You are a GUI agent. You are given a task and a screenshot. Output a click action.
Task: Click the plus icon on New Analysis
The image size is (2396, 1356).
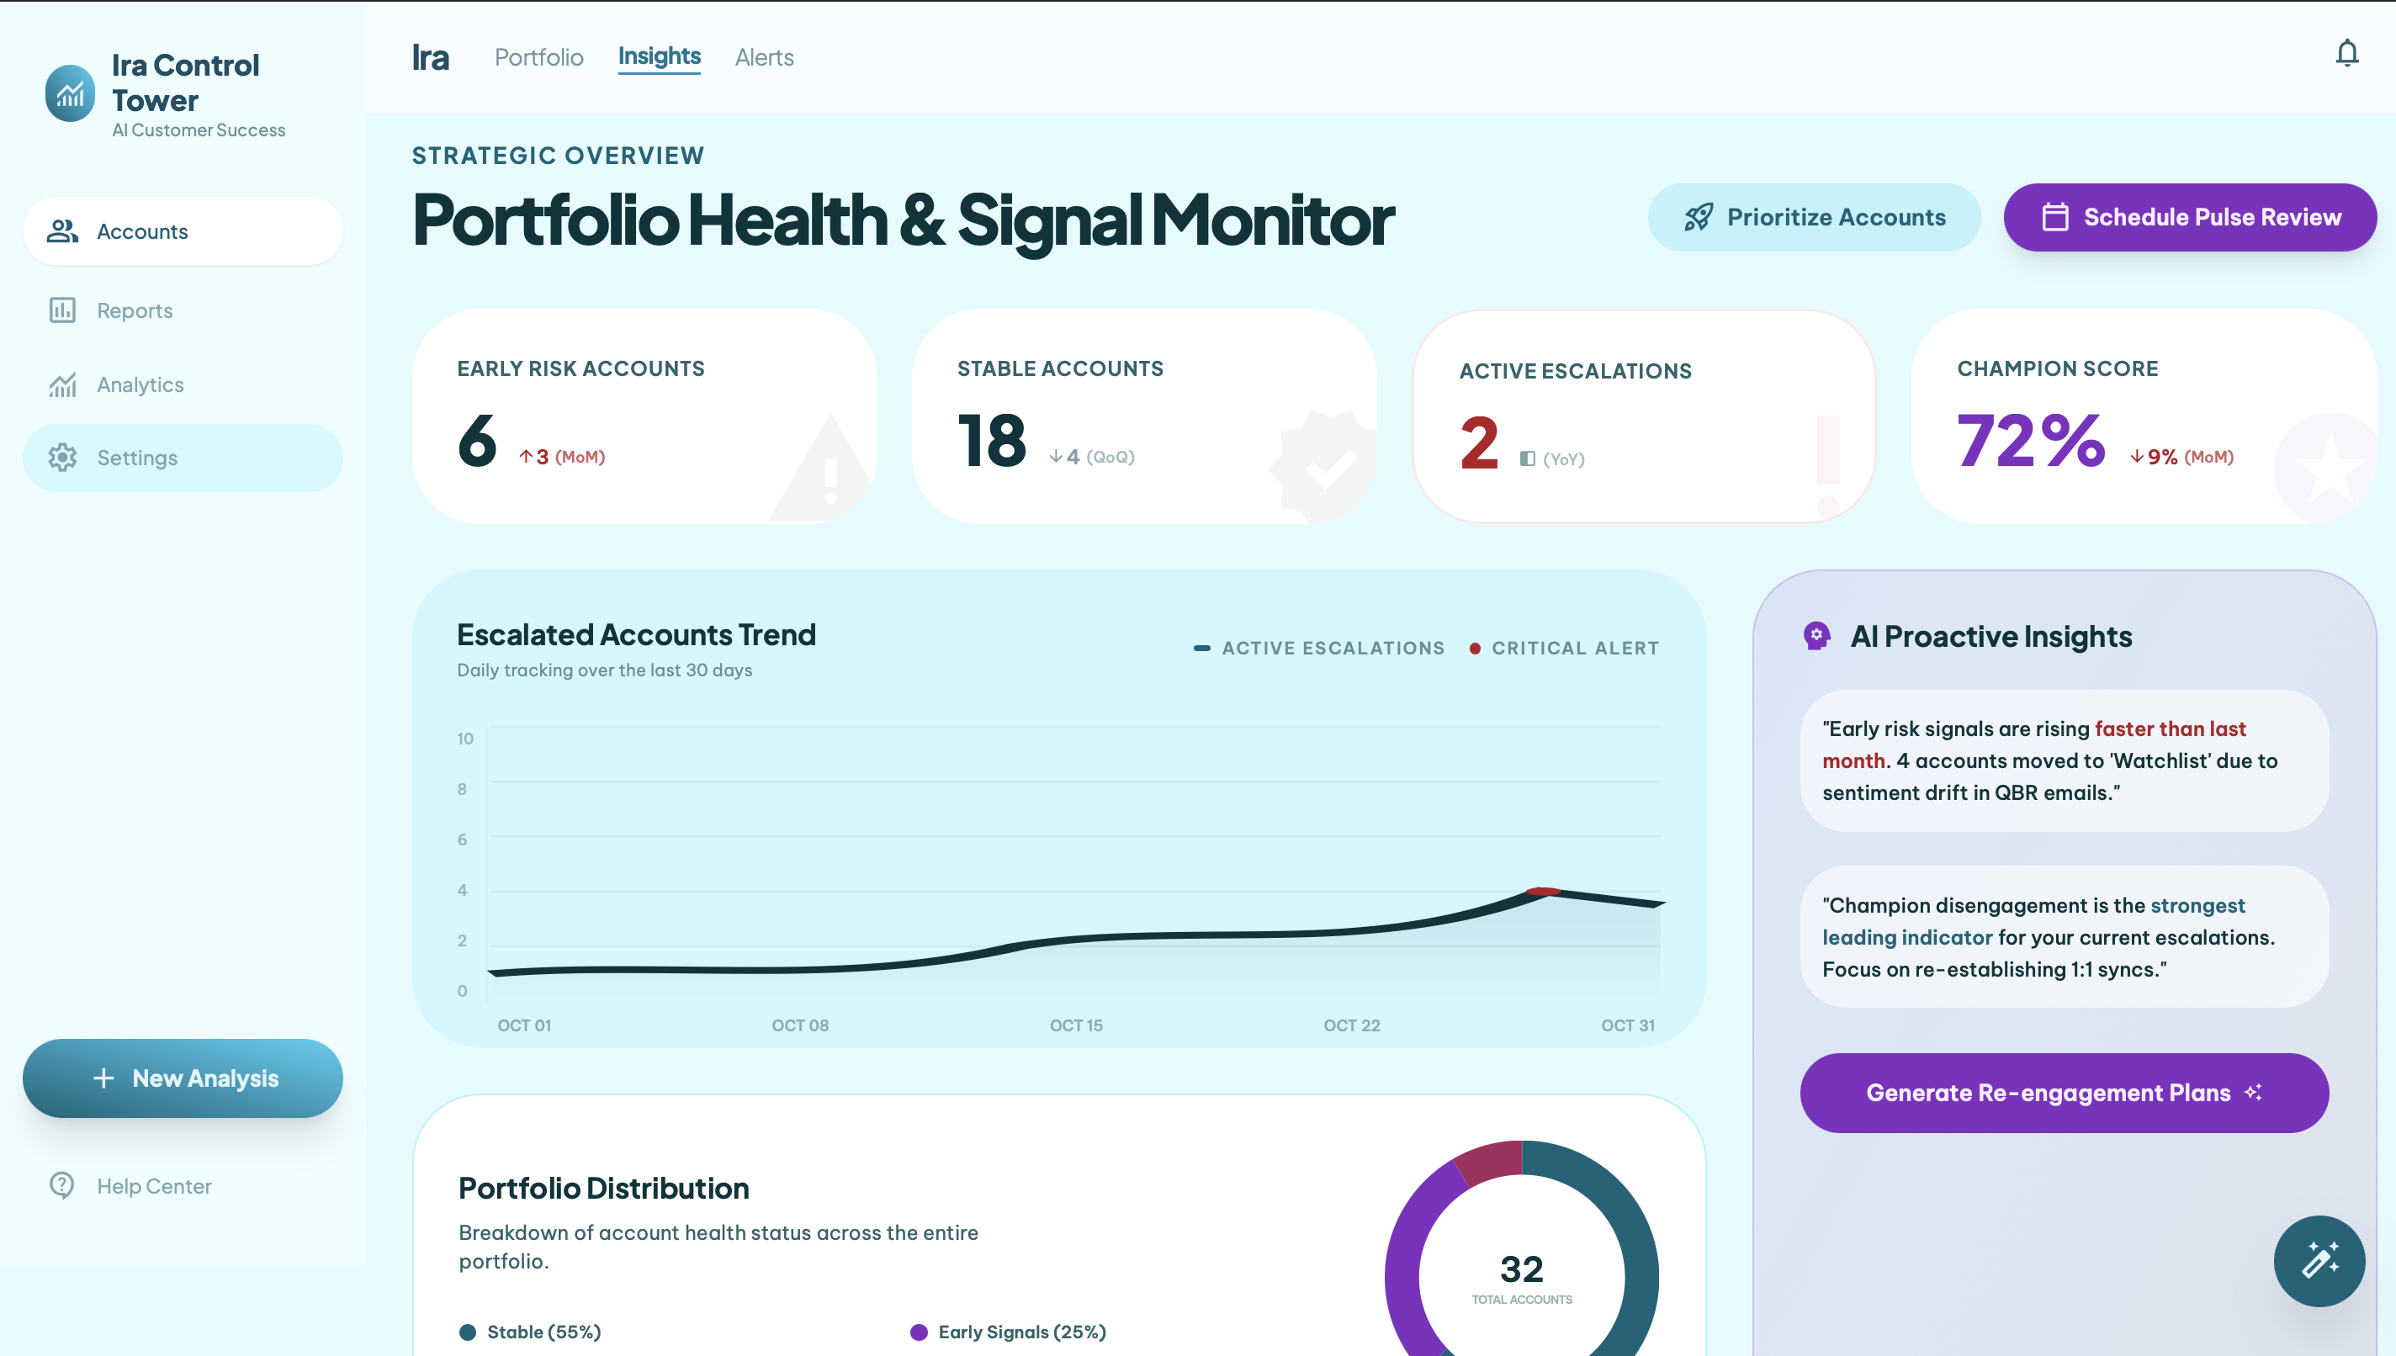(103, 1078)
